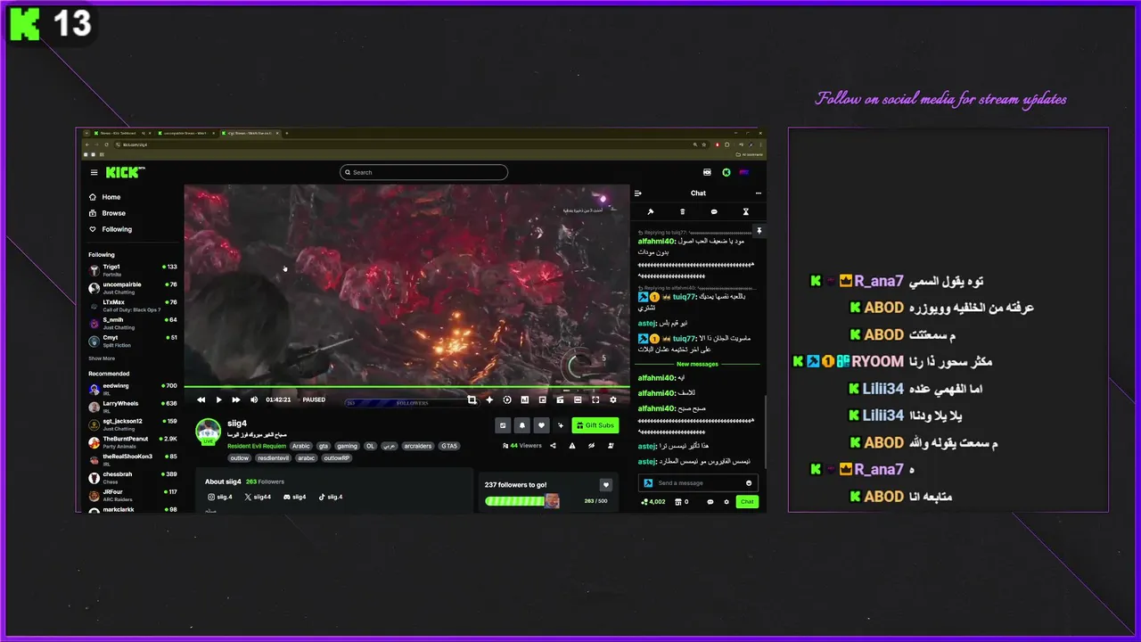Click the green video progress bar

(406, 387)
